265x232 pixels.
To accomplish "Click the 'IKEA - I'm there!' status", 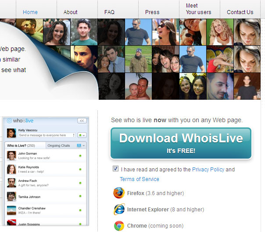I will tap(29, 213).
